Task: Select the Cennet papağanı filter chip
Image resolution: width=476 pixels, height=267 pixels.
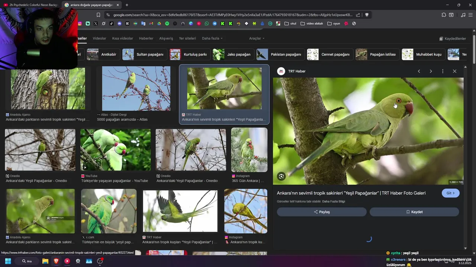Action: click(x=329, y=54)
